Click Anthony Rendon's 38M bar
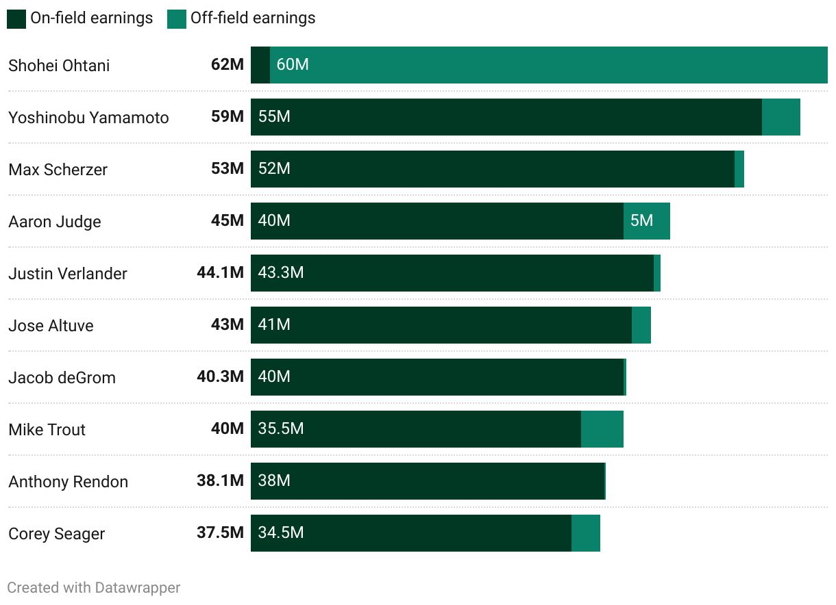Image resolution: width=836 pixels, height=605 pixels. pos(428,481)
